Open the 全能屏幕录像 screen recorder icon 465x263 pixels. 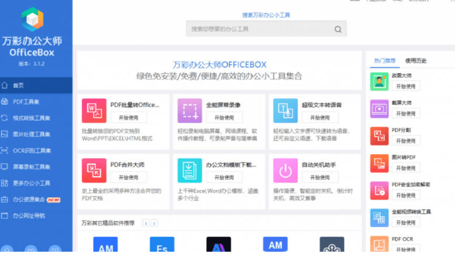[x=190, y=111]
